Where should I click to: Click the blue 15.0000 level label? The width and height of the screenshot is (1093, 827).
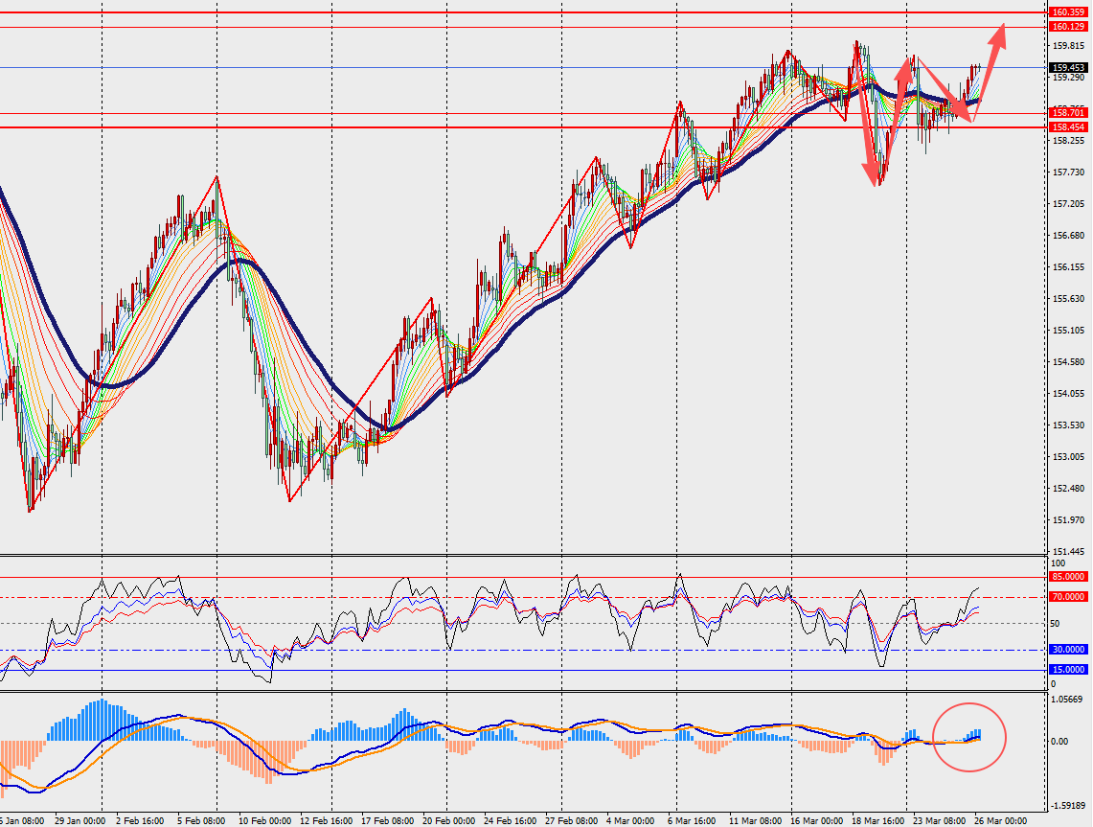(1068, 670)
